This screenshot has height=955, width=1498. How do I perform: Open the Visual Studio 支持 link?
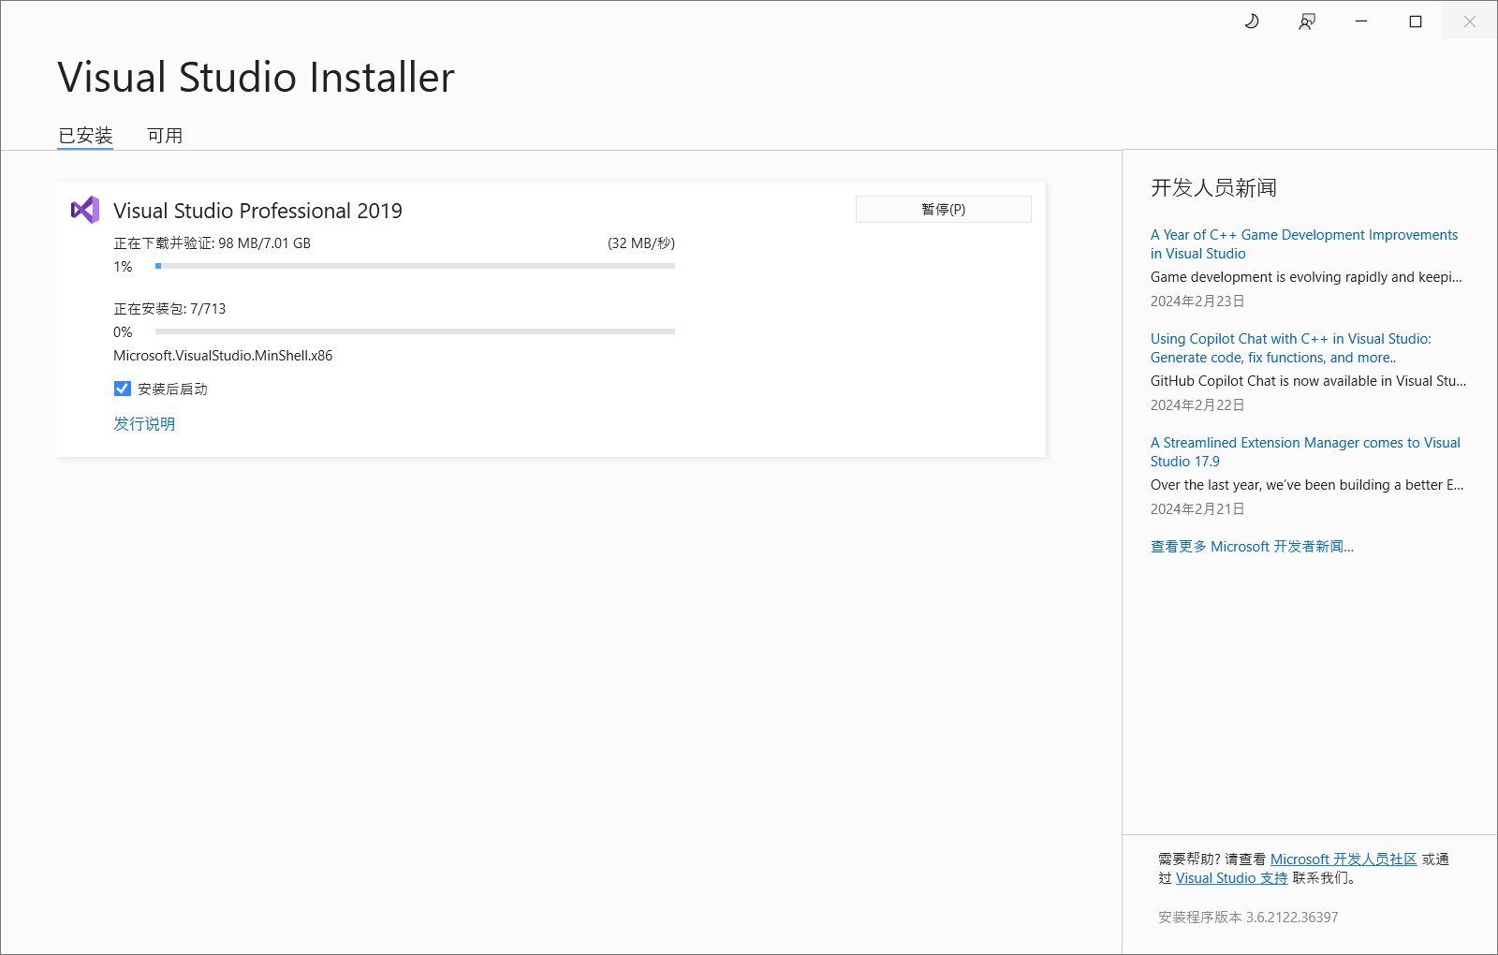tap(1230, 878)
